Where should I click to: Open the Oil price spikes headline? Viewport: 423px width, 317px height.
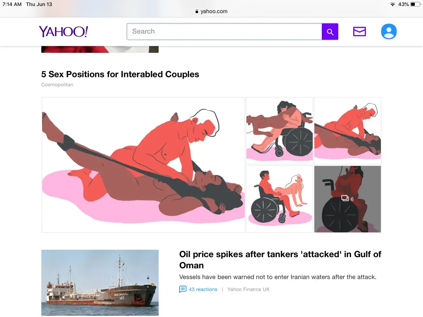(x=280, y=260)
